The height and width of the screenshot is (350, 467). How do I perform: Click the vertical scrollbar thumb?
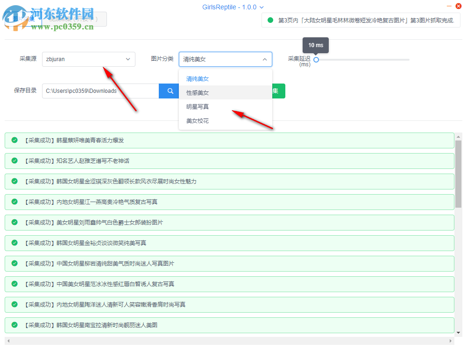coord(459,174)
